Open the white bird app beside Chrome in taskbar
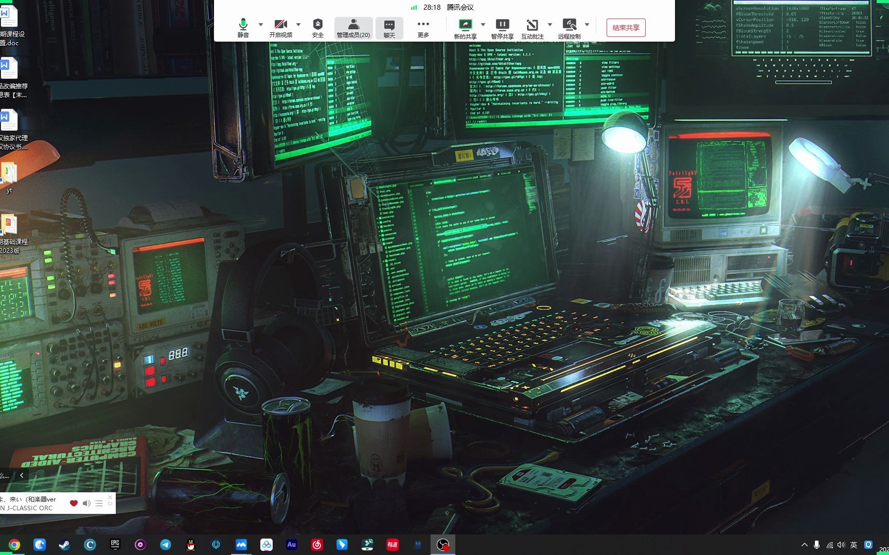 (x=40, y=545)
